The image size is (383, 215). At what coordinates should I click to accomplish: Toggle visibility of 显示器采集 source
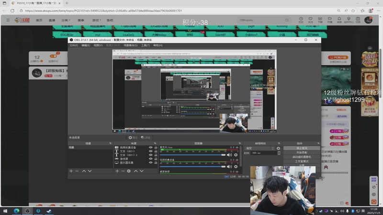(150, 162)
